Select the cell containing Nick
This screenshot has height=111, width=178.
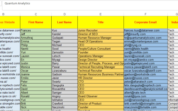[36, 107]
